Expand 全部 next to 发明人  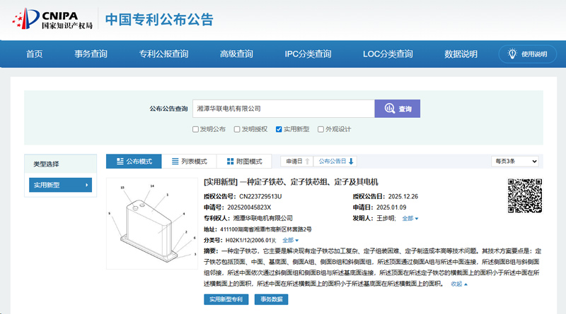tap(410, 219)
